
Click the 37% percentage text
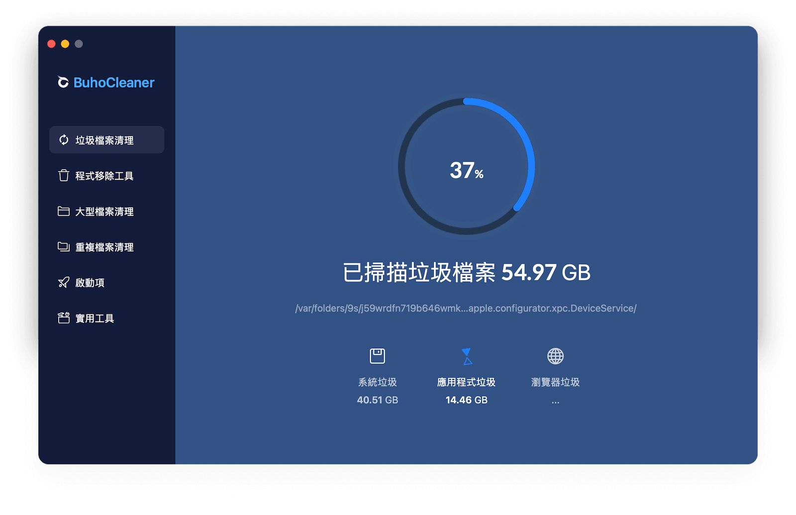pyautogui.click(x=467, y=170)
